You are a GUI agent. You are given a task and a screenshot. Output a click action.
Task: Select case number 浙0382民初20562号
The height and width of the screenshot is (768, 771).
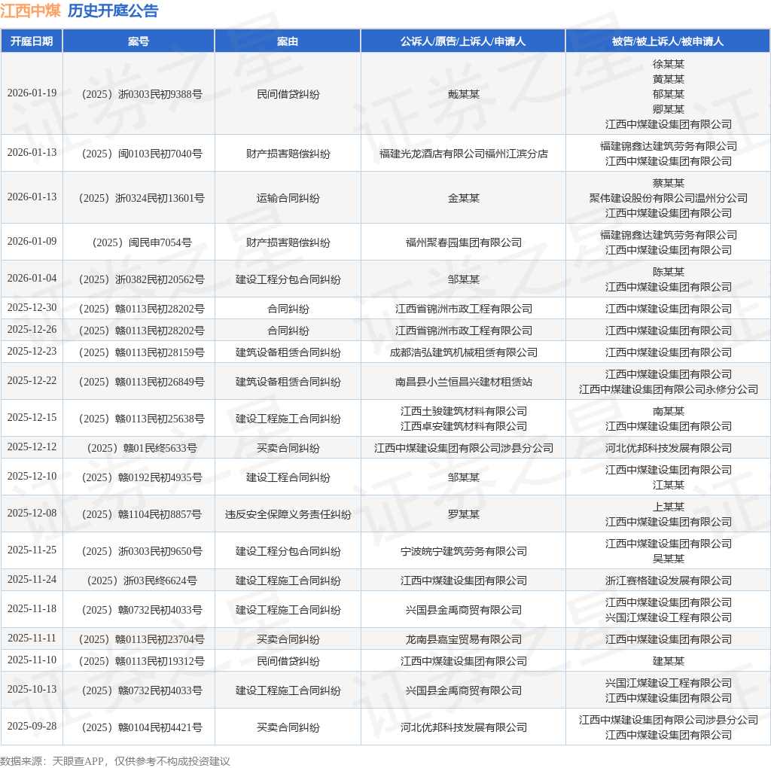(x=142, y=279)
